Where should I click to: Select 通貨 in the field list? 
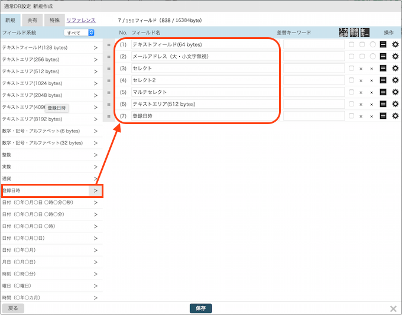51,178
